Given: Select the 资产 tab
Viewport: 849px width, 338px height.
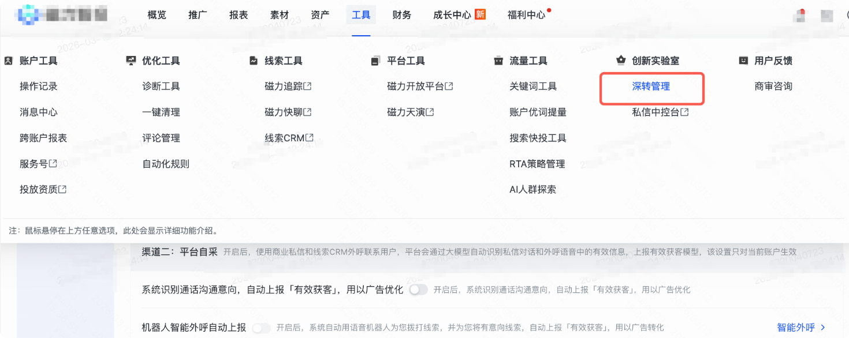Looking at the screenshot, I should tap(320, 15).
